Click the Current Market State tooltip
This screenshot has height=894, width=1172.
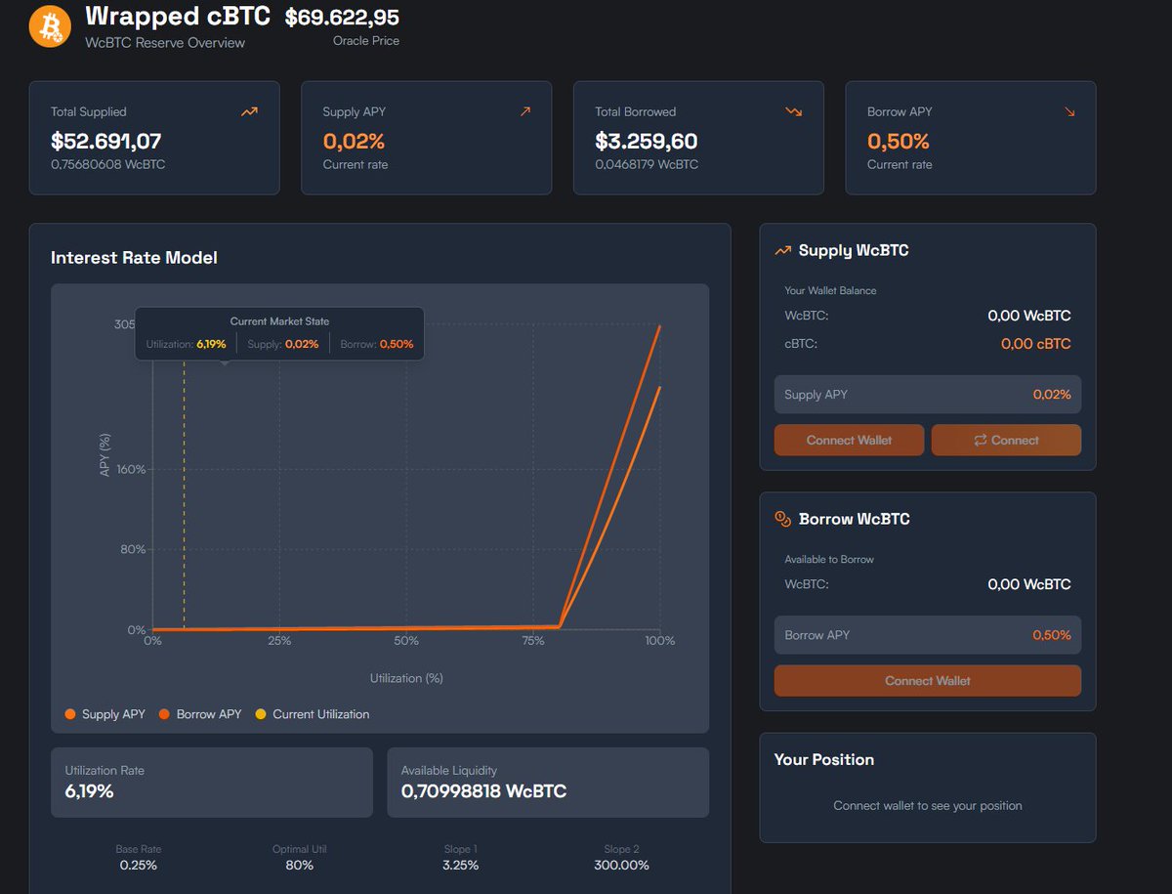click(x=280, y=332)
